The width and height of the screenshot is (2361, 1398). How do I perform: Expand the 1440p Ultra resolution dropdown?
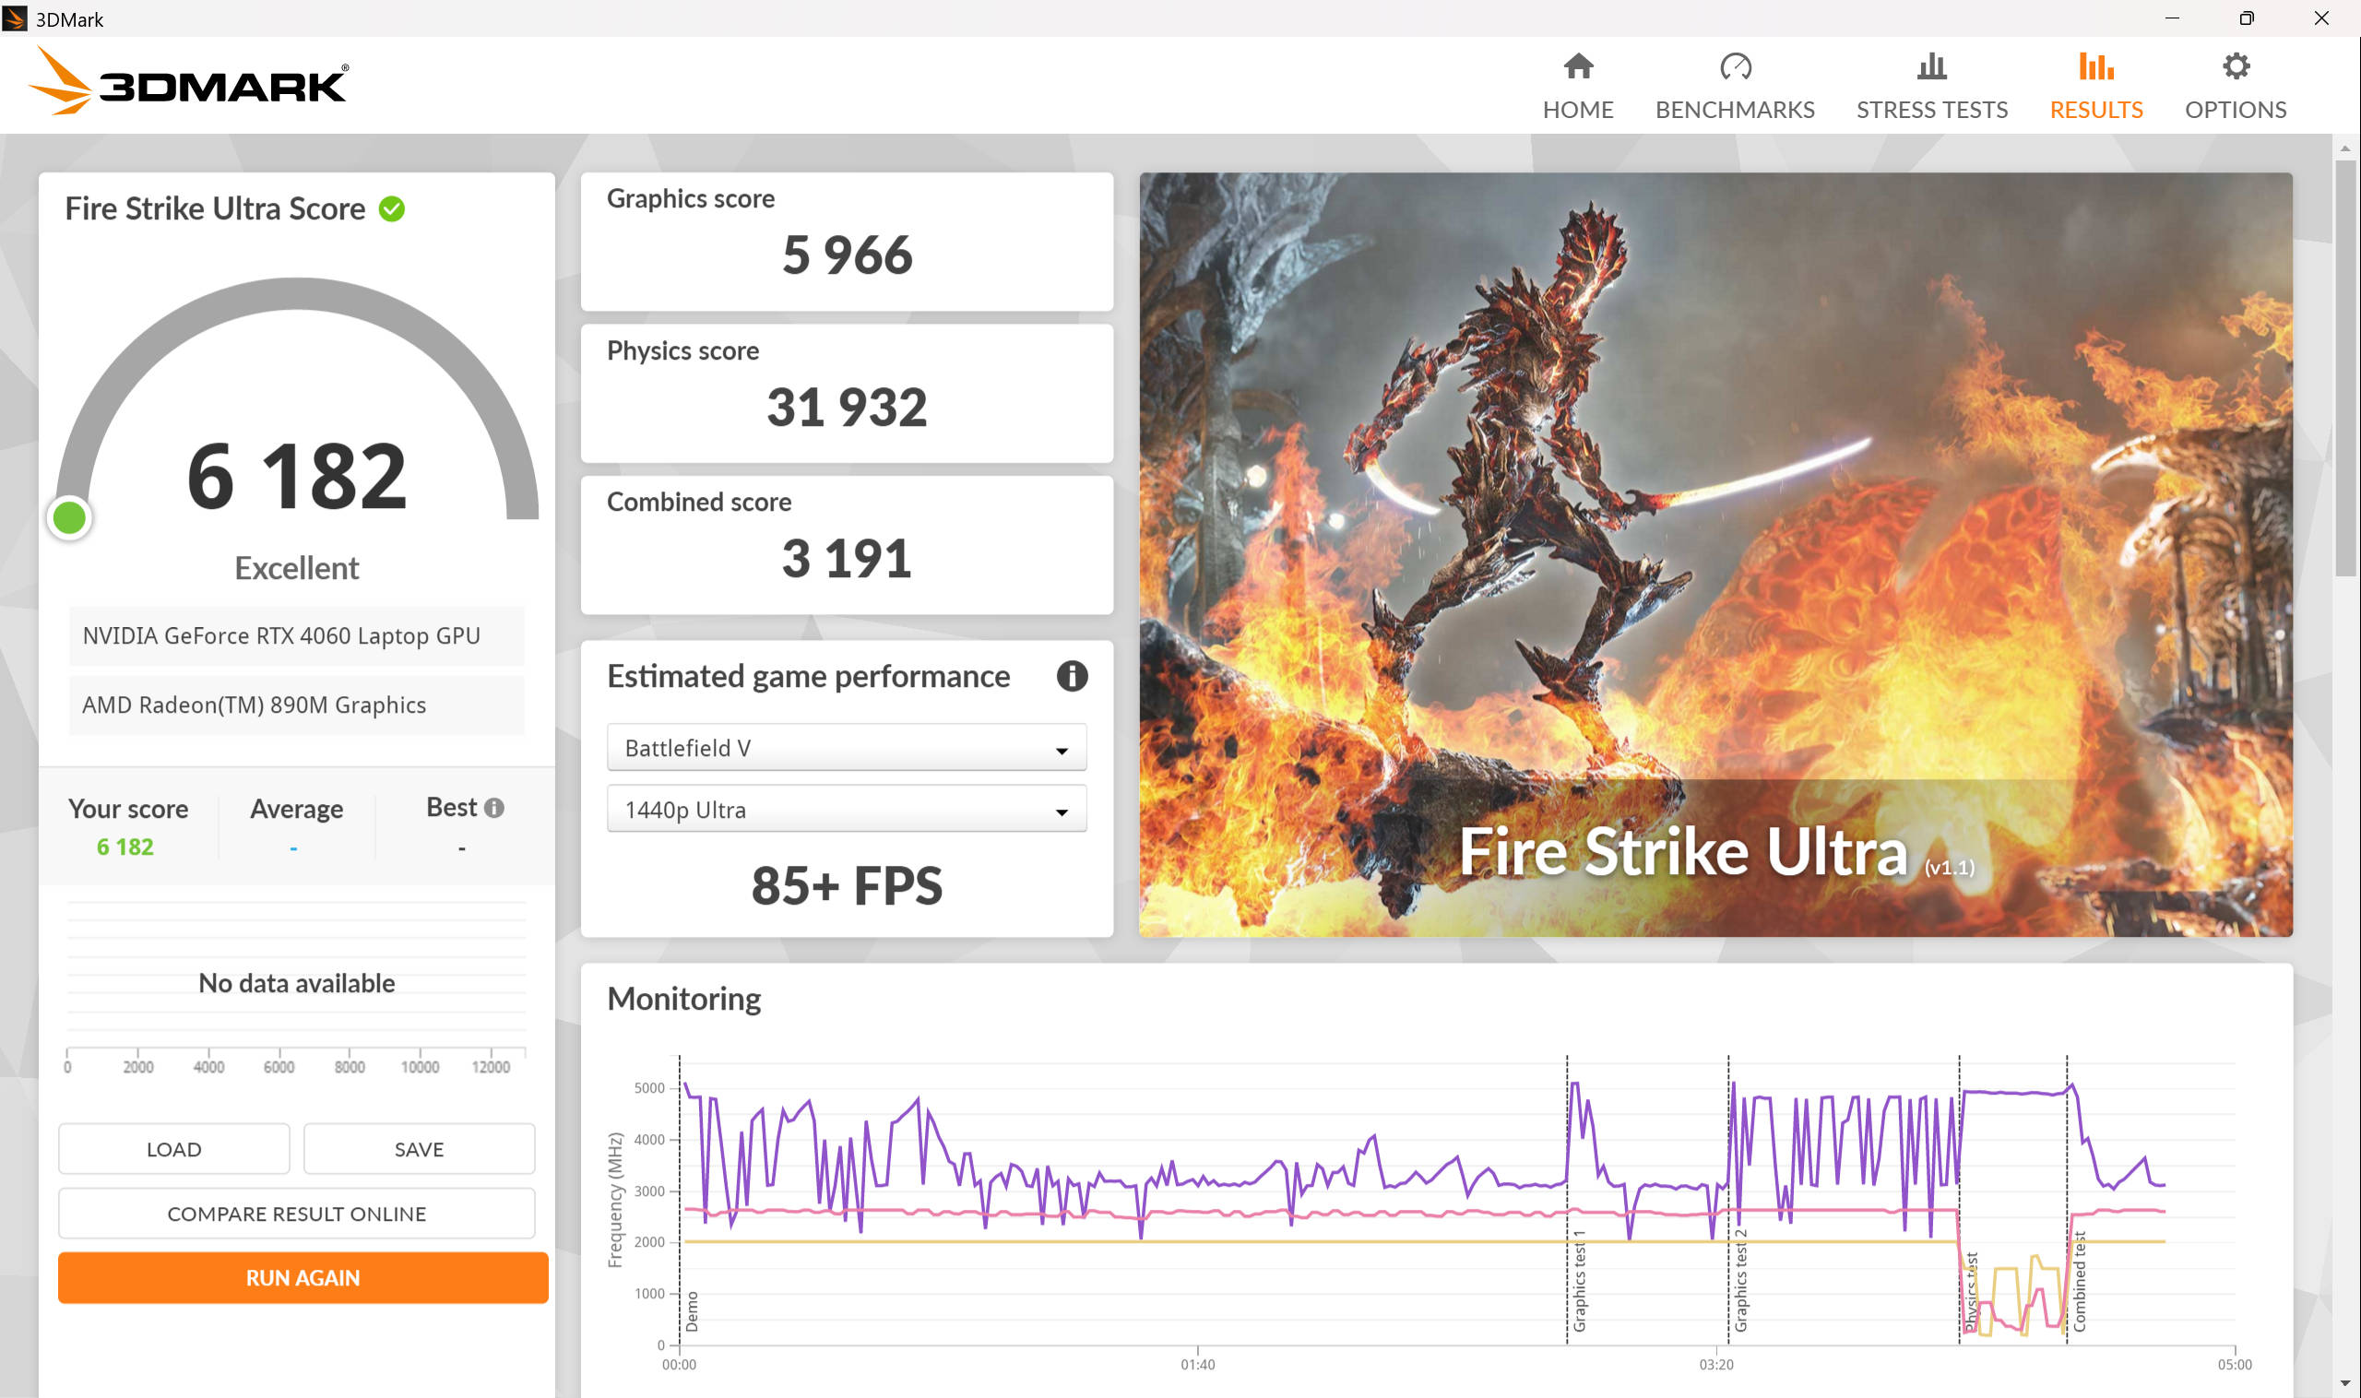(845, 810)
